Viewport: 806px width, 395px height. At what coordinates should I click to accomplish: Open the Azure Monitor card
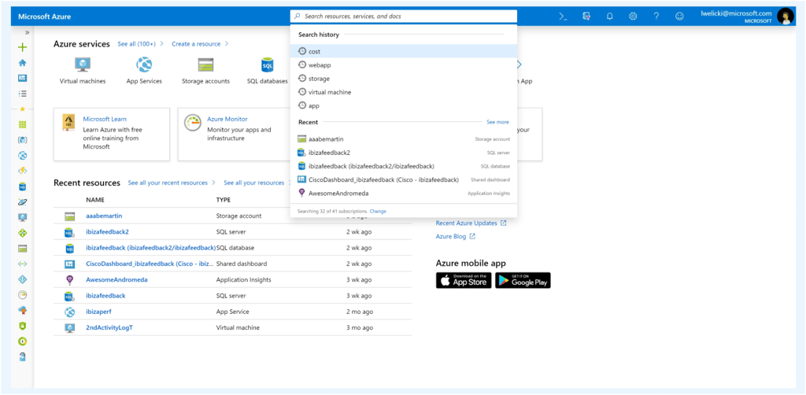(234, 134)
